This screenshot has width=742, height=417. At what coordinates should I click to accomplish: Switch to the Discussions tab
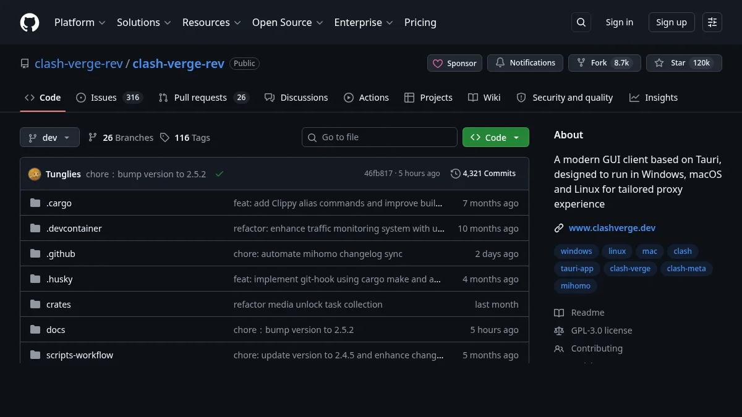pos(296,98)
